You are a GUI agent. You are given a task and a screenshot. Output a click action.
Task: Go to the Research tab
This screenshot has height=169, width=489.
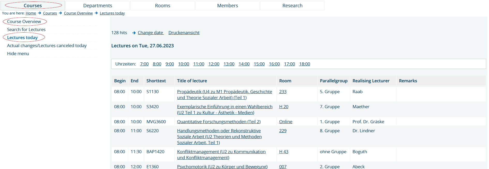[292, 6]
